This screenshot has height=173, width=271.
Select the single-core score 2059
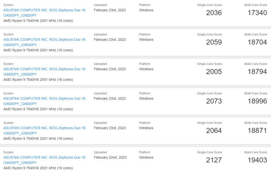(214, 42)
